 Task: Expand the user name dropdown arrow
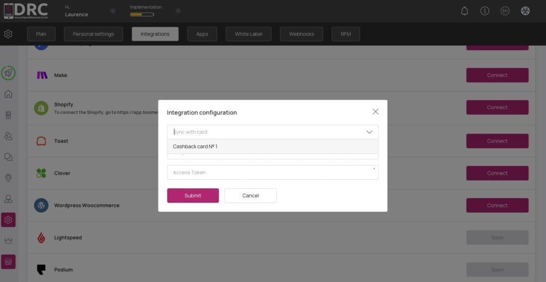point(113,11)
